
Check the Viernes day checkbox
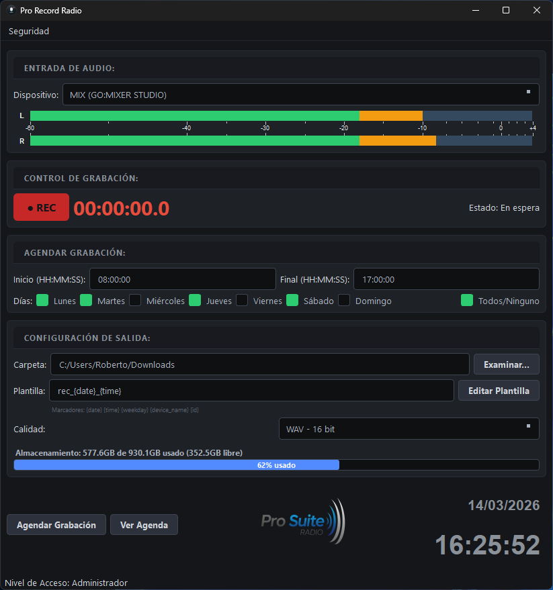242,301
